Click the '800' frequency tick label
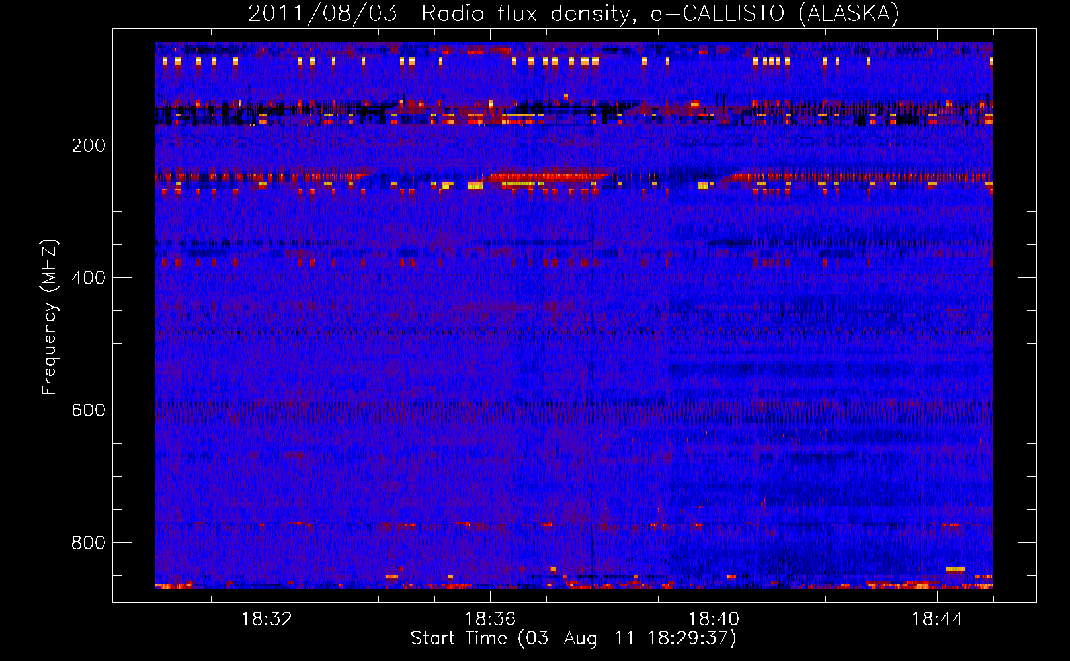1070x661 pixels. tap(89, 543)
